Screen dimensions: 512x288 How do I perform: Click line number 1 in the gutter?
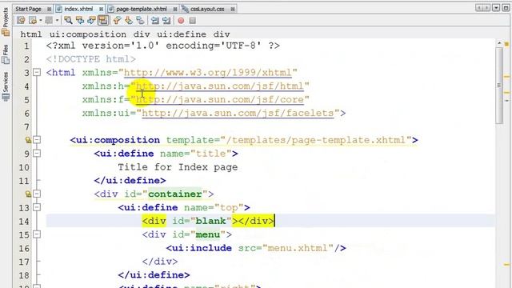[x=26, y=46]
